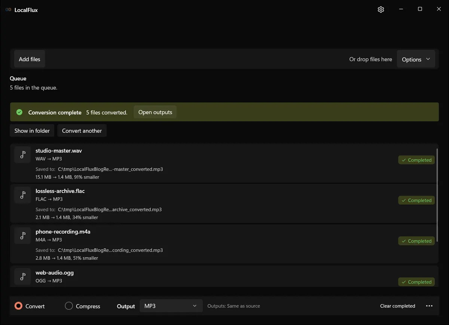Click Clear completed
Image resolution: width=449 pixels, height=325 pixels.
coord(398,306)
